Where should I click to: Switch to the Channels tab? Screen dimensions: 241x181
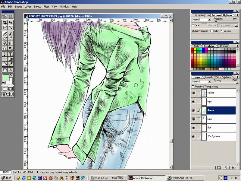point(208,77)
